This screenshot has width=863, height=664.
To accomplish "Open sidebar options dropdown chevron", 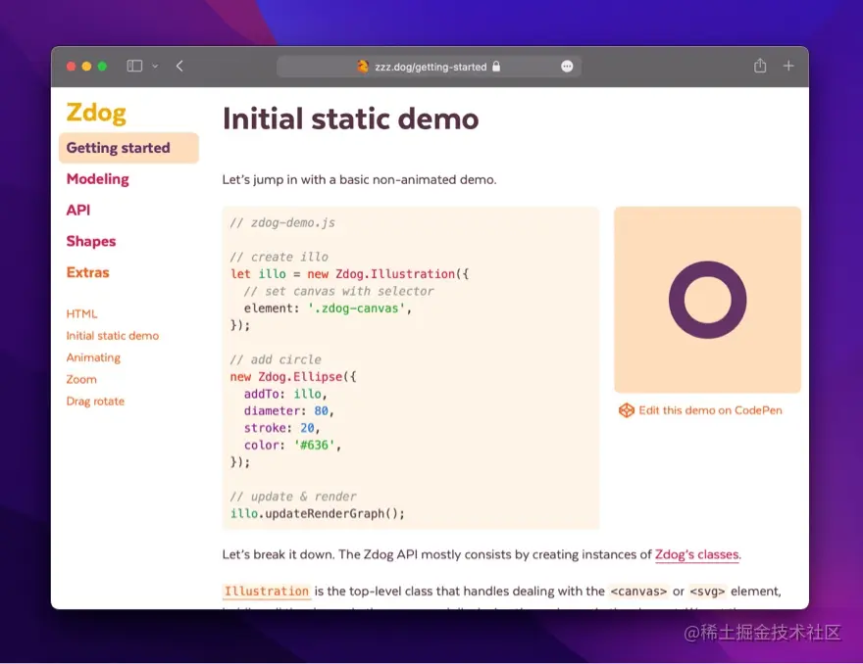I will coord(155,66).
